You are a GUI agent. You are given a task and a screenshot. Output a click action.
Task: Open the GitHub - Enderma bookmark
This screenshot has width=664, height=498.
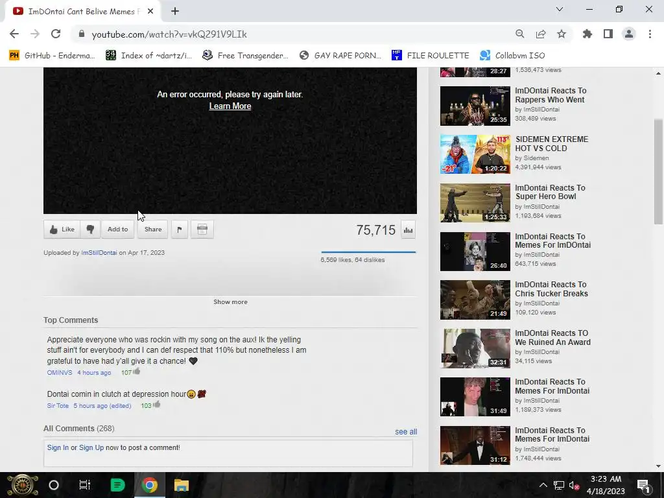click(x=52, y=55)
